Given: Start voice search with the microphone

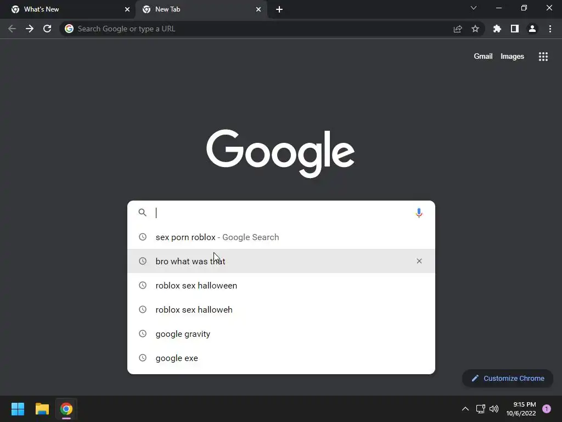Looking at the screenshot, I should 419,213.
